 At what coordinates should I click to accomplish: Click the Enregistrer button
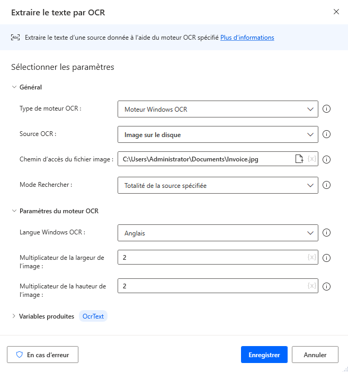(264, 355)
